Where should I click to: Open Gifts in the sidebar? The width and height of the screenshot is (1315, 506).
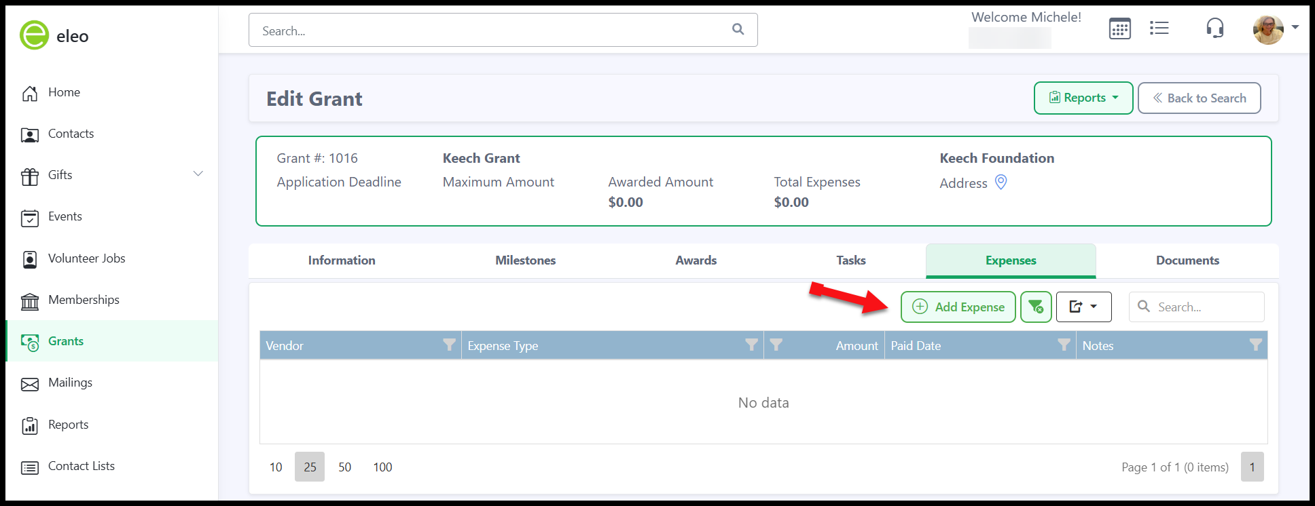(x=60, y=175)
